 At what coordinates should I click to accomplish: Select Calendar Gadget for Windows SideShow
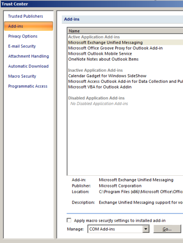click(126, 76)
